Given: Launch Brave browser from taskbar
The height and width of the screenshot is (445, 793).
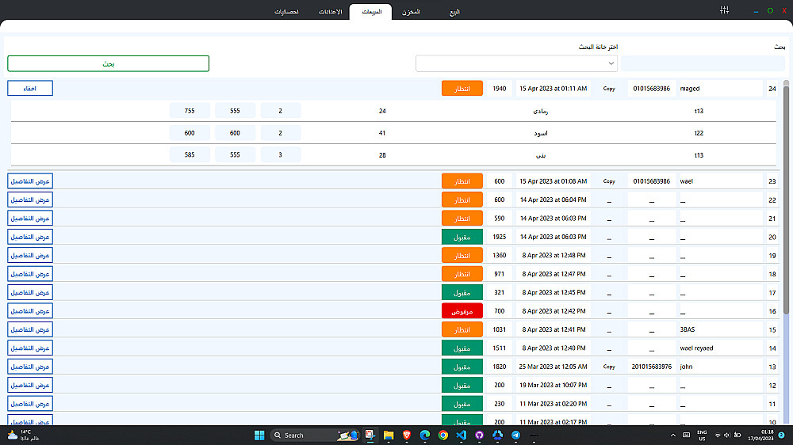Looking at the screenshot, I should tap(407, 435).
